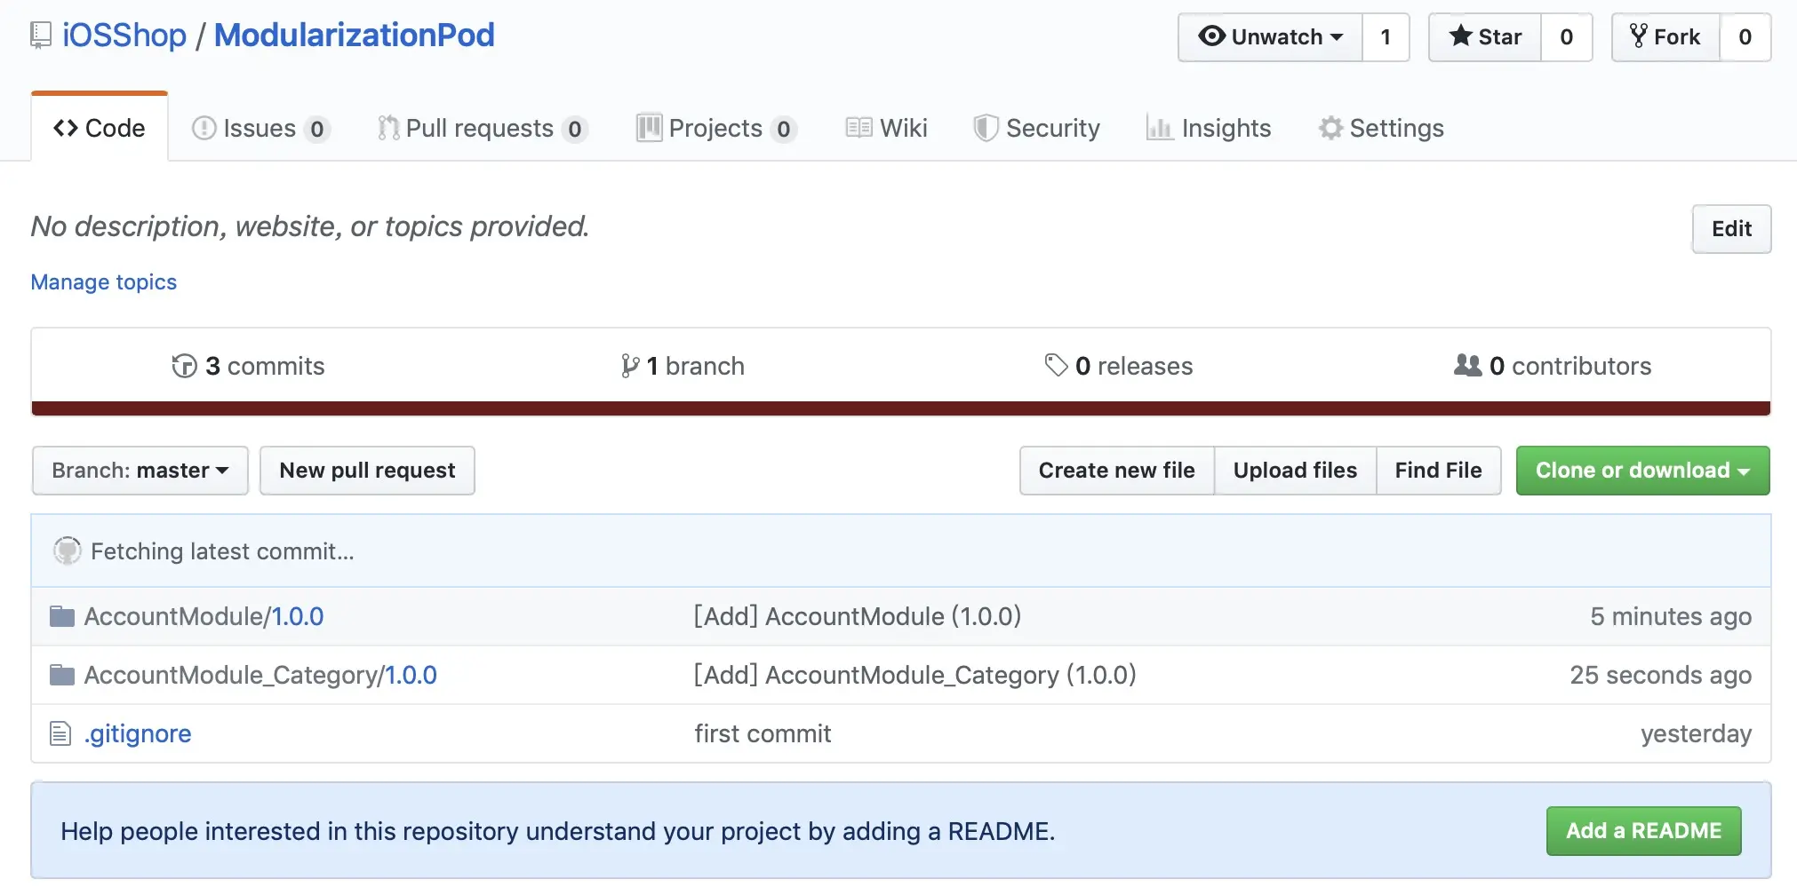1797x895 pixels.
Task: Click Add a README button
Action: coord(1643,831)
